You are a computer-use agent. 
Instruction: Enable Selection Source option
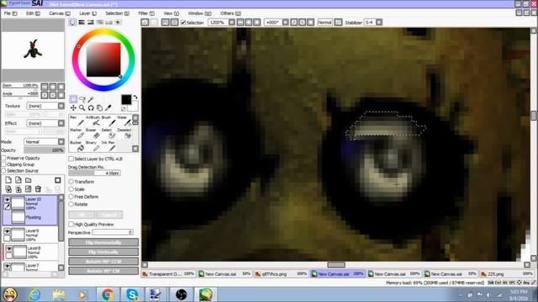pyautogui.click(x=3, y=170)
